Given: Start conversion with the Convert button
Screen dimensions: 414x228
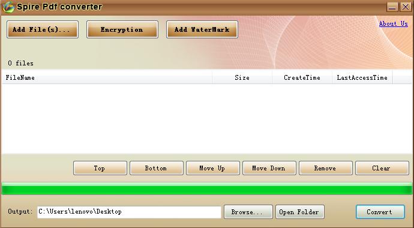Looking at the screenshot, I should [380, 212].
